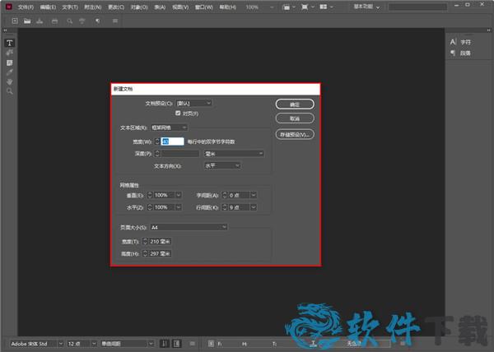
Task: Open the 文本方向 text direction dropdown
Action: [221, 165]
